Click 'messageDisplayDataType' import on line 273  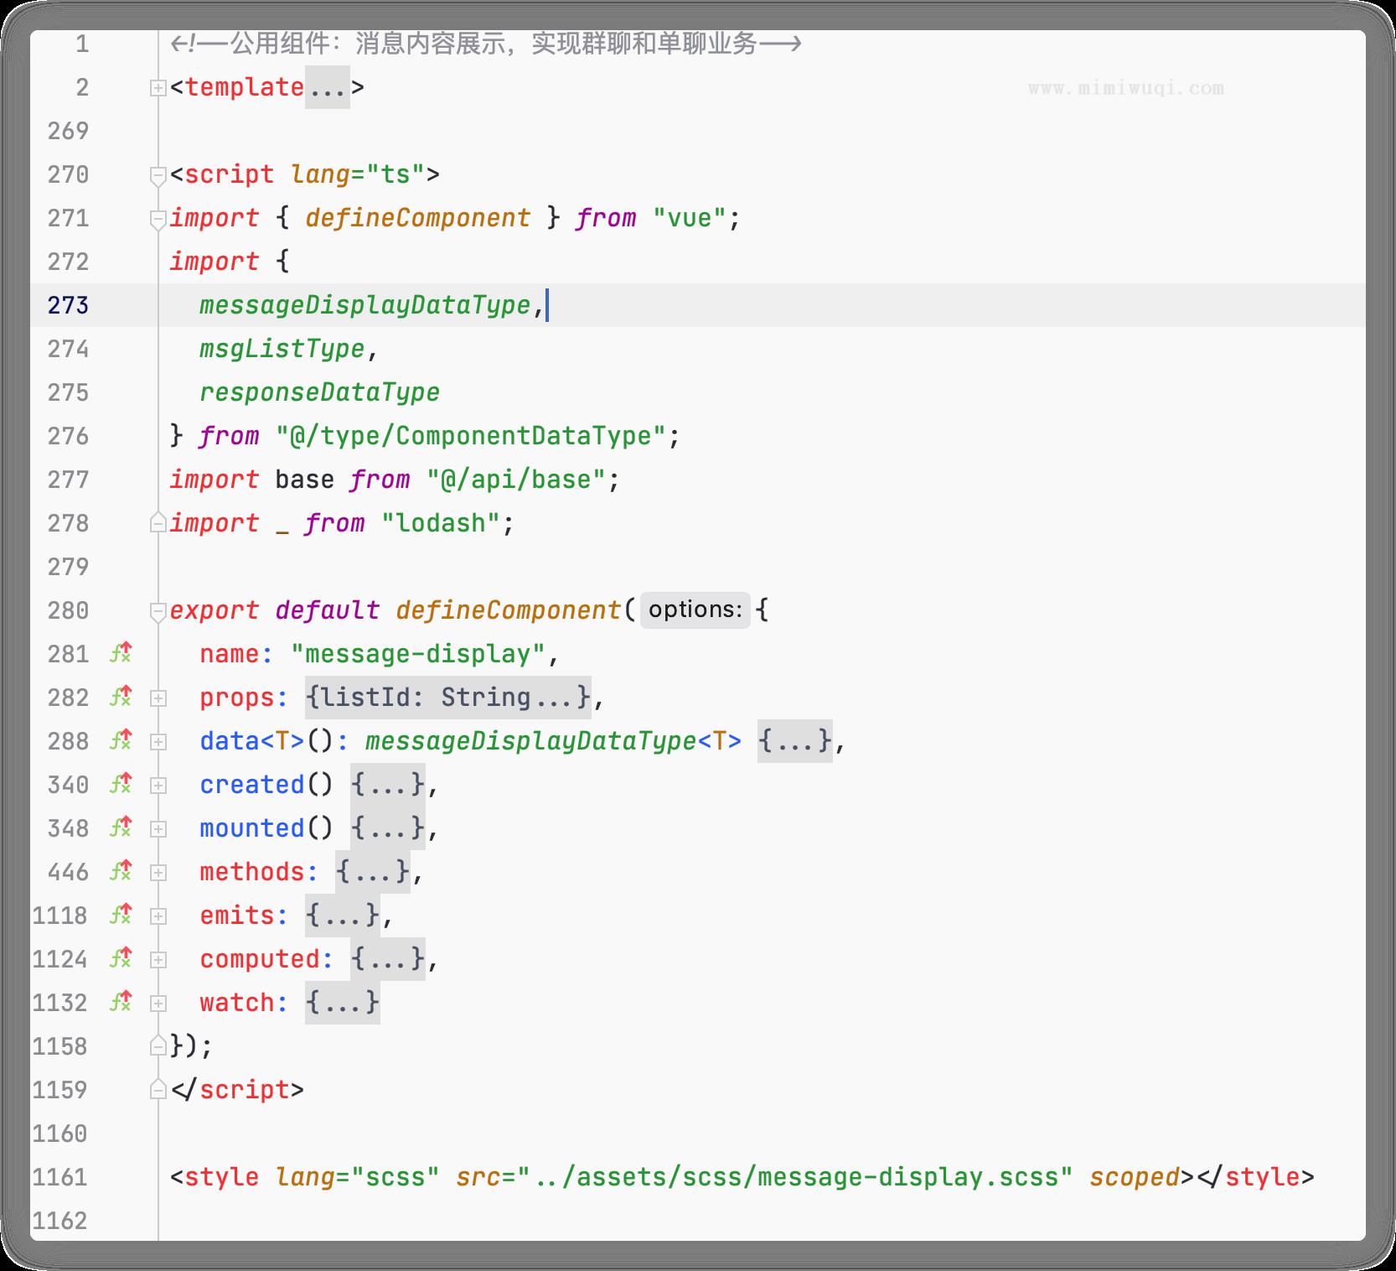click(365, 305)
